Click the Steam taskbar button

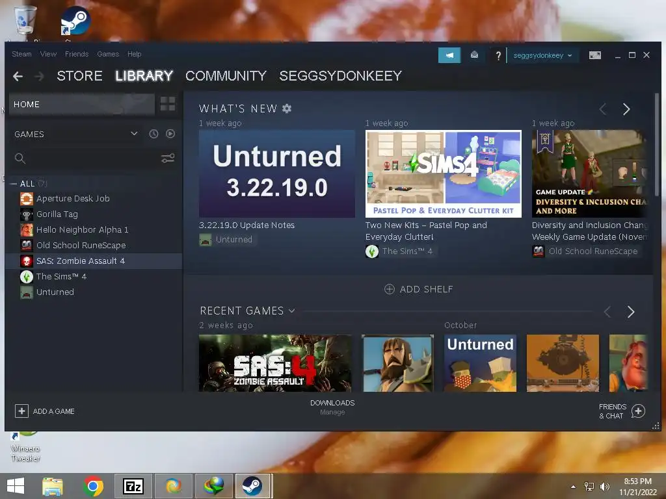tap(252, 486)
